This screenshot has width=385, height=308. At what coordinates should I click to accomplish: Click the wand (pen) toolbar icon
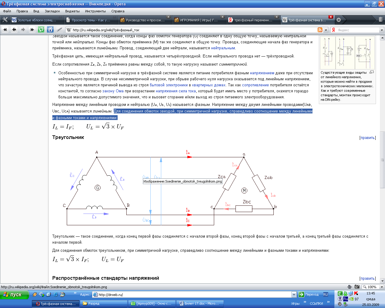(60, 29)
